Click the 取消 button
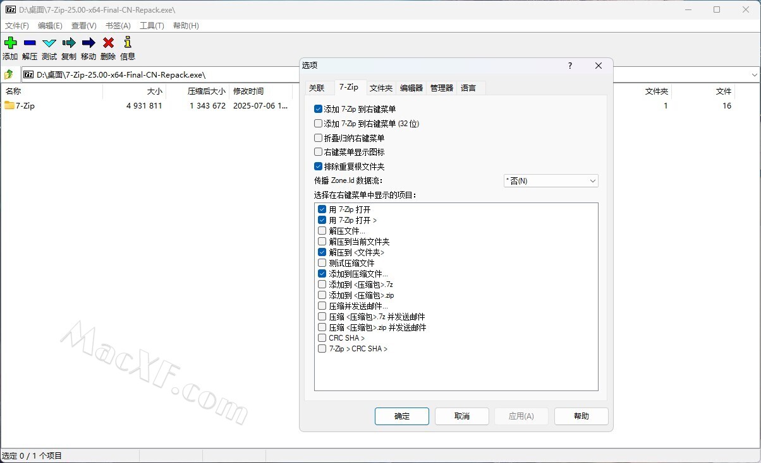Screen dimensions: 761x463 tap(462, 416)
